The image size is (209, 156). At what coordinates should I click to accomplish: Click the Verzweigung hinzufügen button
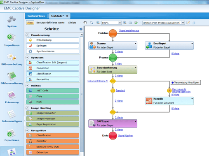pos(186,82)
